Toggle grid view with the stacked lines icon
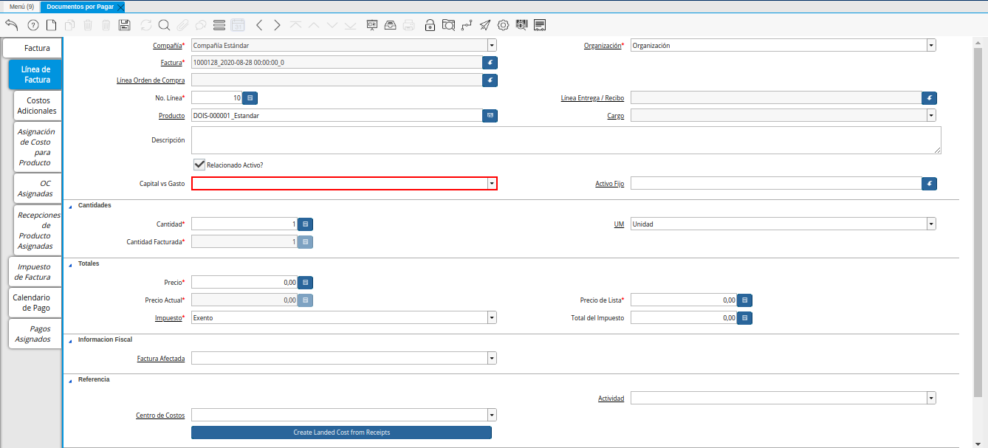 pyautogui.click(x=219, y=25)
